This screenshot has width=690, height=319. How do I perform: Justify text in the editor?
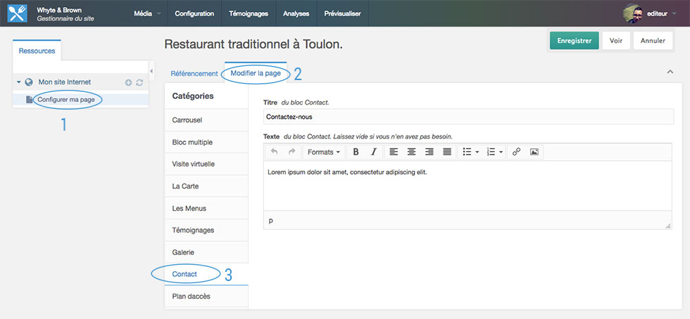tap(446, 152)
